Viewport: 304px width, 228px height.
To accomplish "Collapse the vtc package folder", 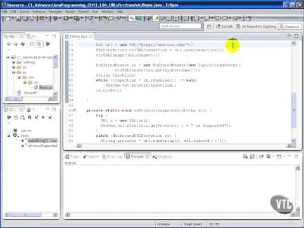I will pyautogui.click(x=25, y=82).
